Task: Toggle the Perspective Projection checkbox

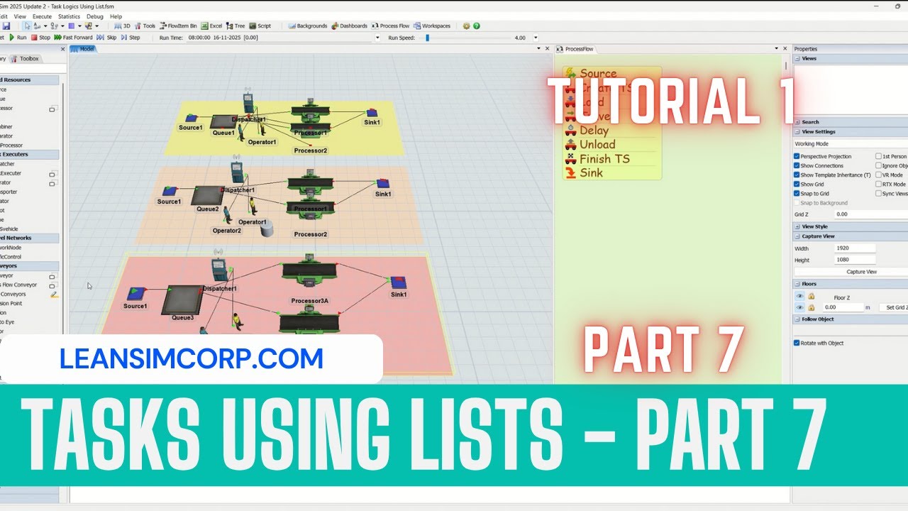Action: 797,156
